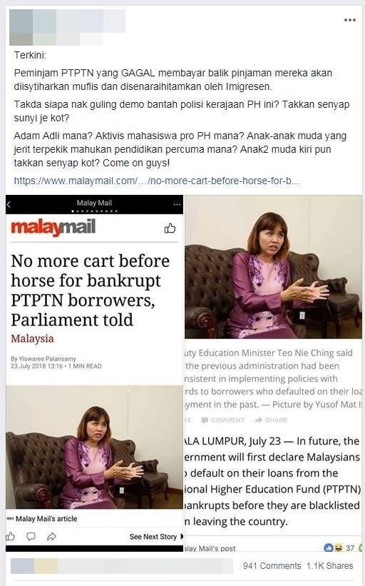Screen dimensions: 365x586
Task: Like the Malay Mail article with thumbs-up icon
Action: 11,537
